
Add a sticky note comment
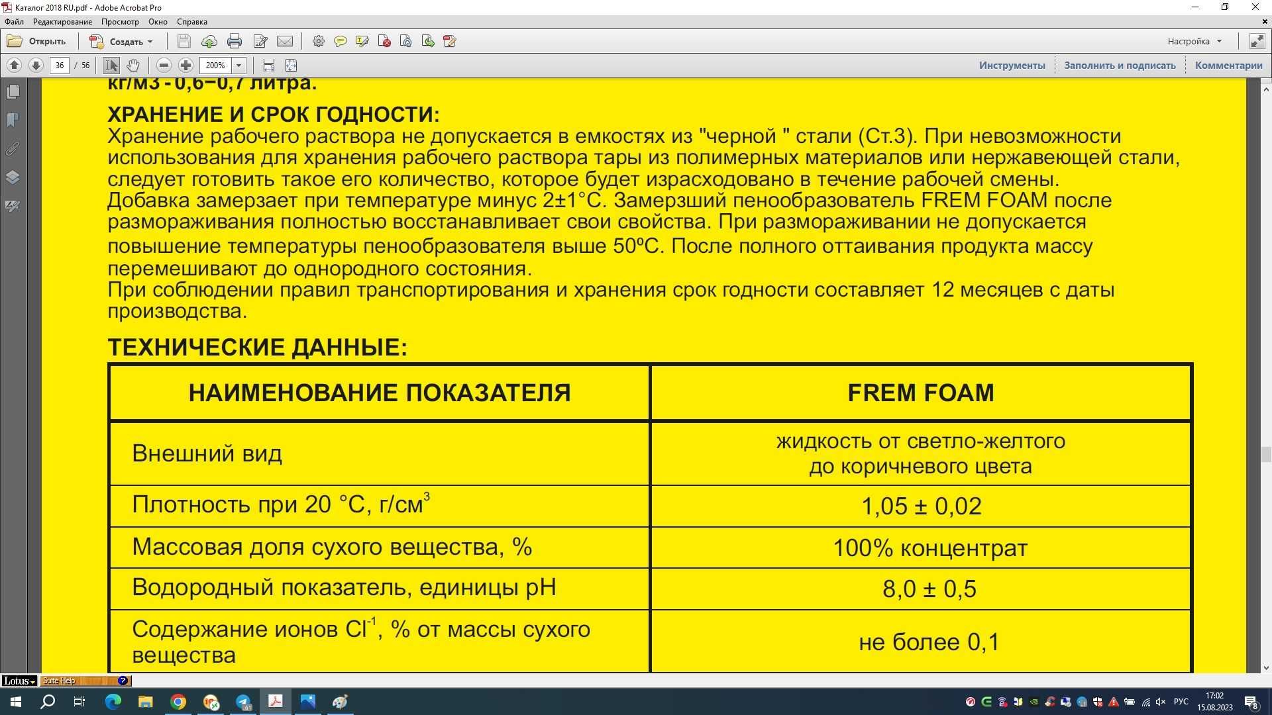(x=341, y=41)
